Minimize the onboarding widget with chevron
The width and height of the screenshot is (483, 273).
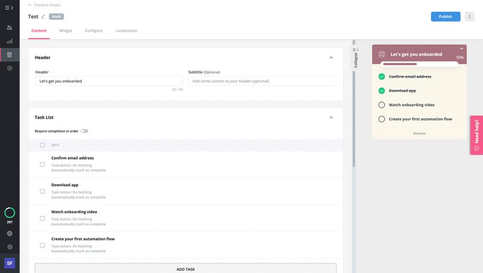(x=461, y=49)
